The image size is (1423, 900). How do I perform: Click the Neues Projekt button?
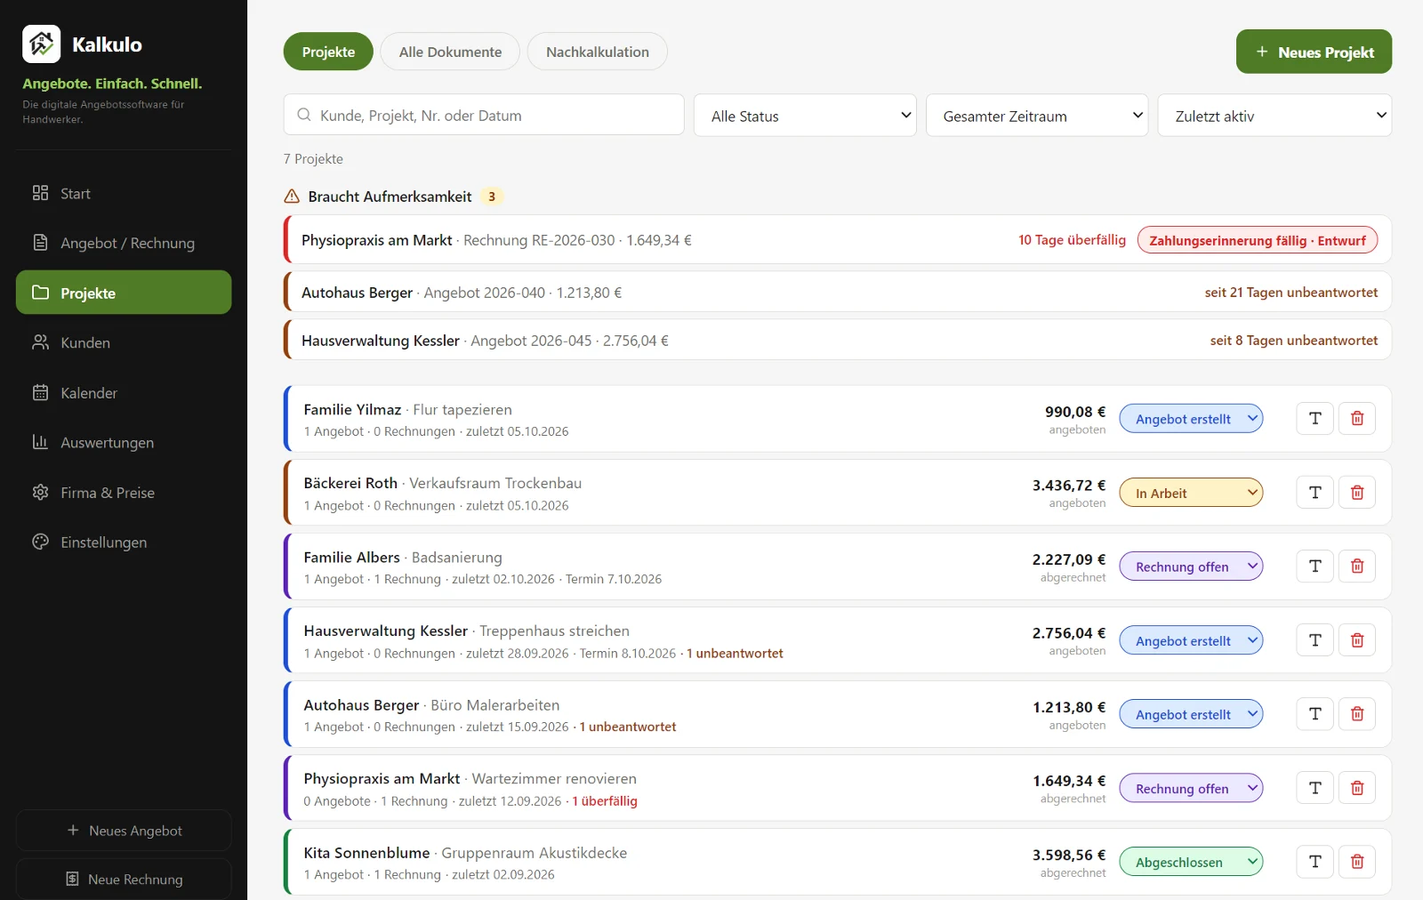point(1314,52)
